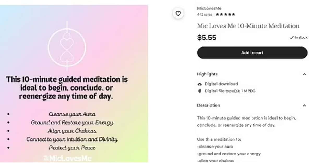Click the Highlights heading label
The width and height of the screenshot is (313, 164).
pos(207,74)
